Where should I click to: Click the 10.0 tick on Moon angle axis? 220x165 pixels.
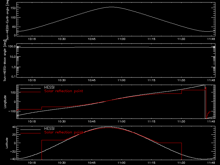coord(13,57)
